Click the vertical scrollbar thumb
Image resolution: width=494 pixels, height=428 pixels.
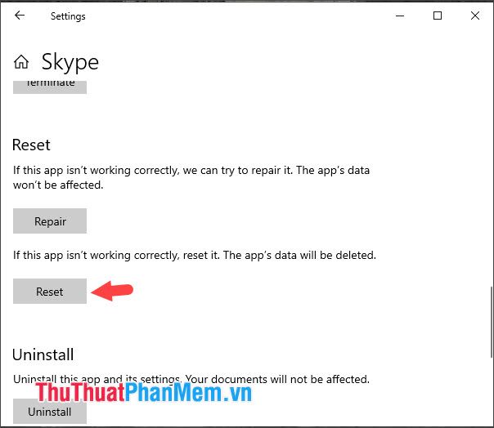click(x=492, y=322)
